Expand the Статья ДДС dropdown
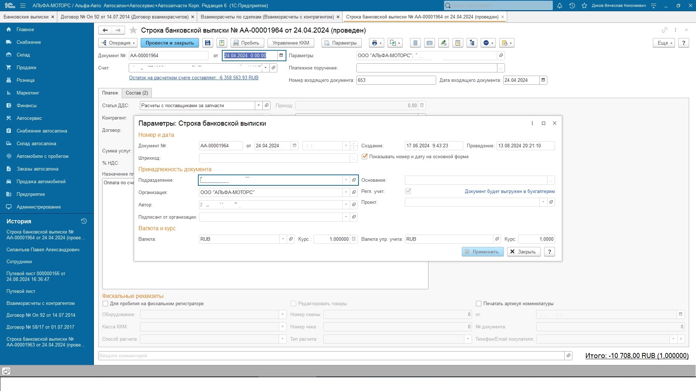696x391 pixels. (258, 105)
